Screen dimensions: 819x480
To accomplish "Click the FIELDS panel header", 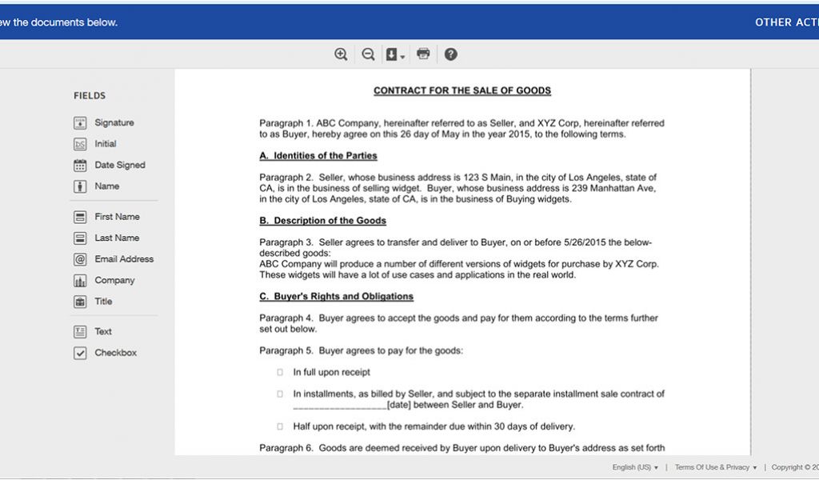I will click(x=90, y=95).
